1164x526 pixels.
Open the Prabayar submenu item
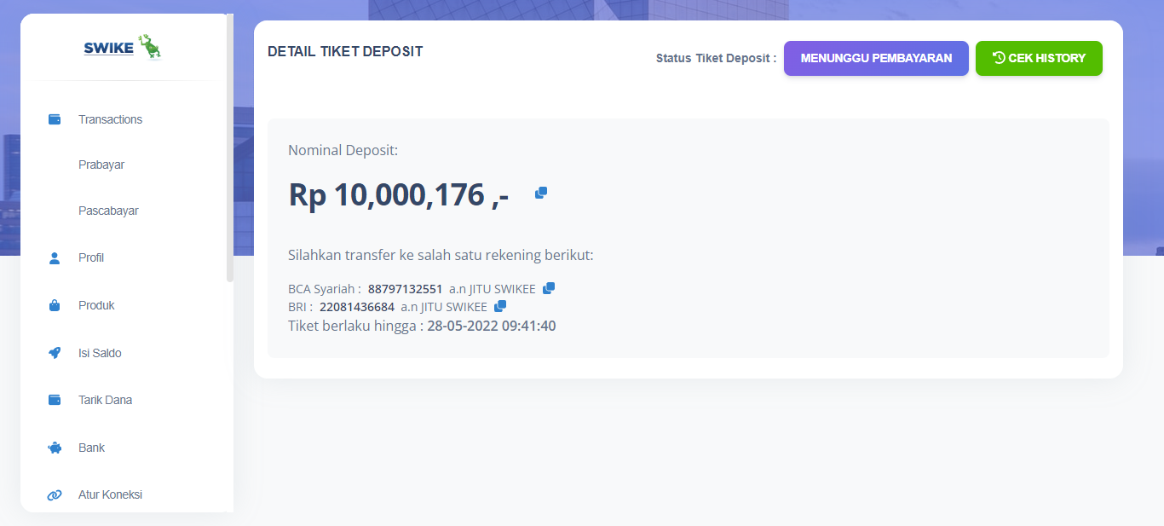[x=101, y=165]
